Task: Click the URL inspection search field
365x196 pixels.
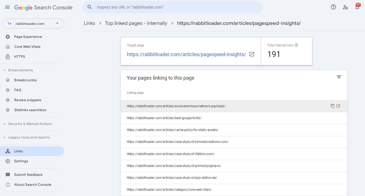Action: [x=177, y=7]
